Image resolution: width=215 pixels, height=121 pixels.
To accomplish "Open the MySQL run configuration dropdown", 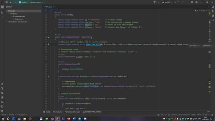I will point(167,2).
